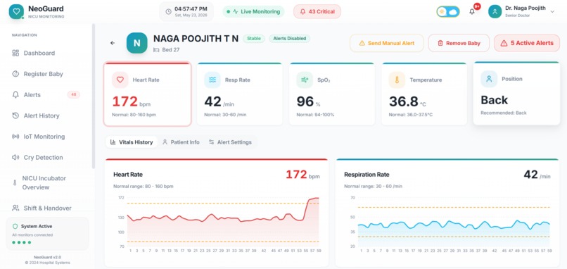
Task: Go back using the arrow icon
Action: pos(113,43)
